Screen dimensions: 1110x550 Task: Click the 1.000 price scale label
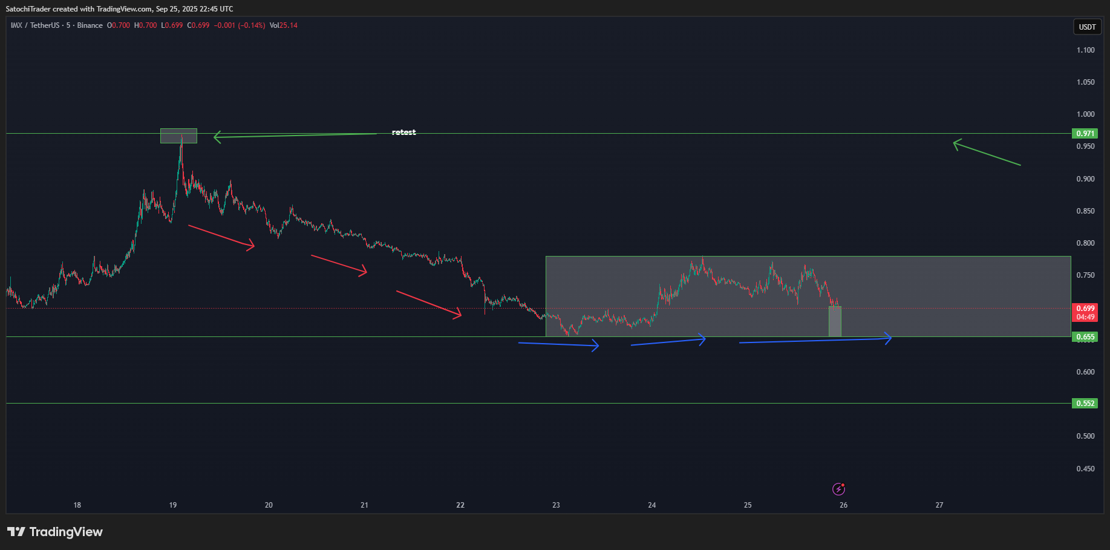[1085, 114]
